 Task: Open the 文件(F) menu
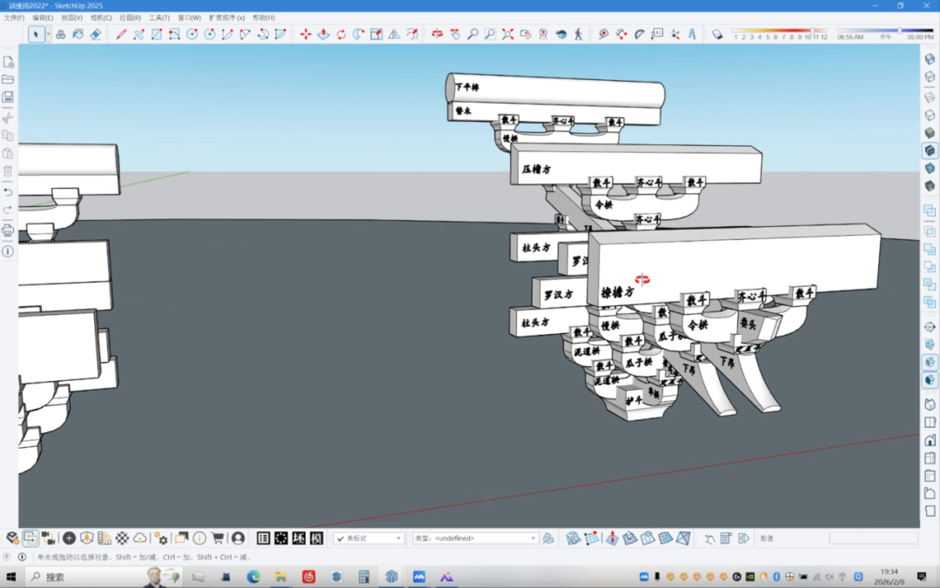[x=14, y=18]
